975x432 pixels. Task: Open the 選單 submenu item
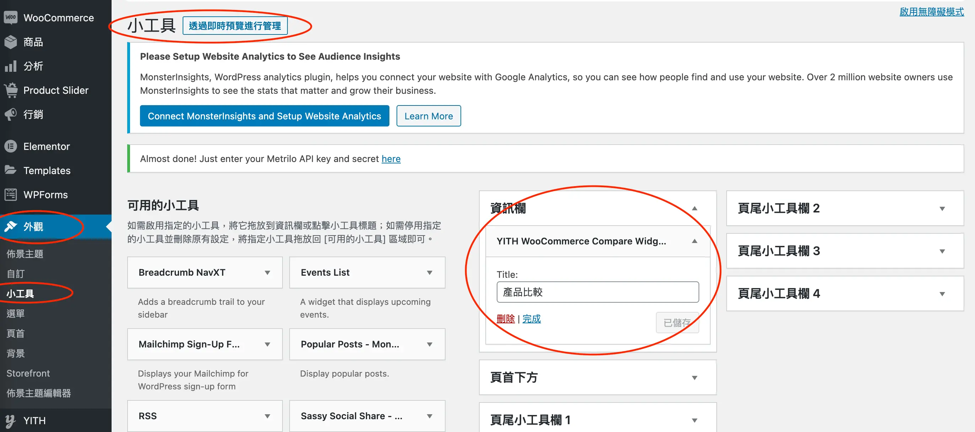pyautogui.click(x=16, y=314)
